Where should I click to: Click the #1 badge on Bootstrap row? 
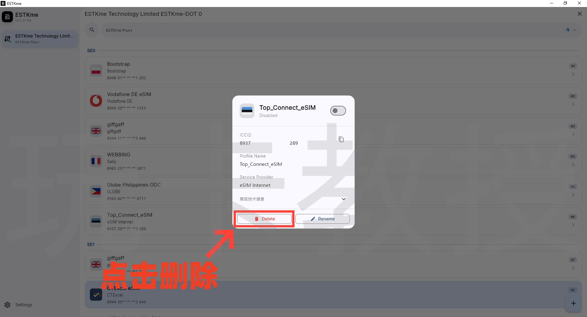(x=573, y=66)
